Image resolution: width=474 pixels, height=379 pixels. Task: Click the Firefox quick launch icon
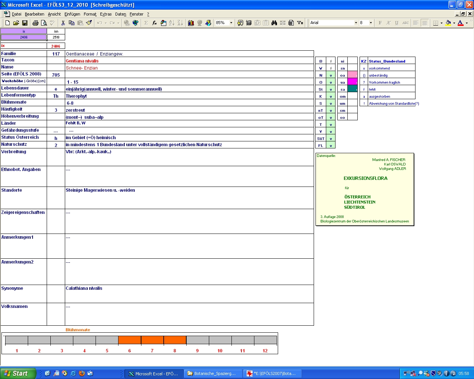pyautogui.click(x=82, y=373)
